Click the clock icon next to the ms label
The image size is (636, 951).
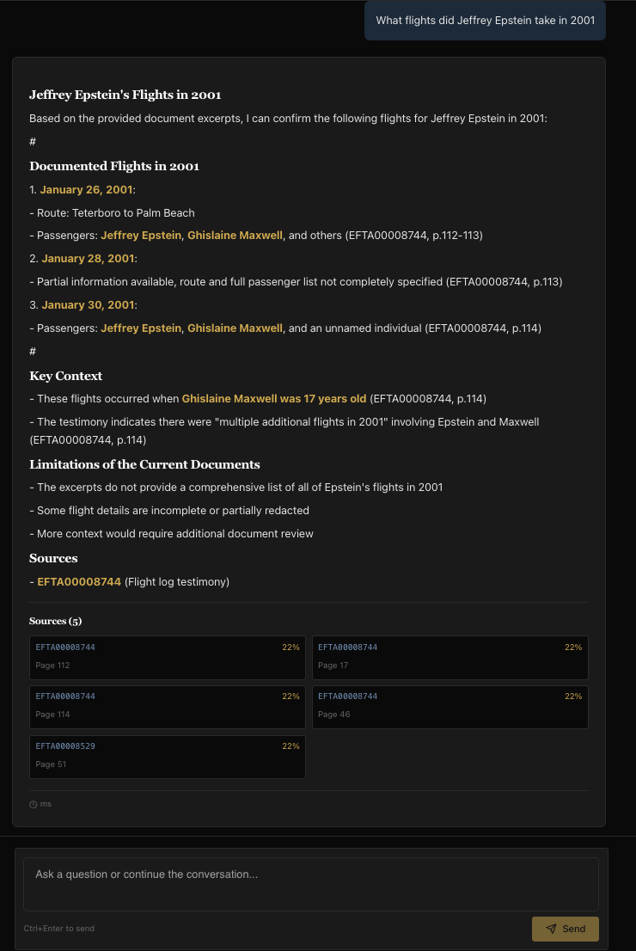[x=32, y=804]
